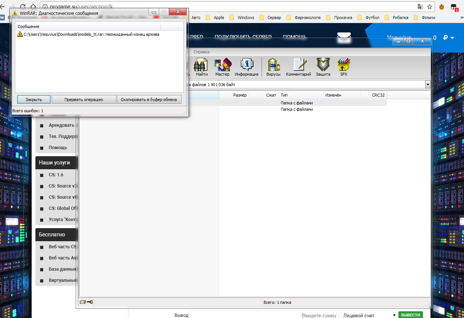Sort by the Тип column in WinRAR

click(300, 95)
